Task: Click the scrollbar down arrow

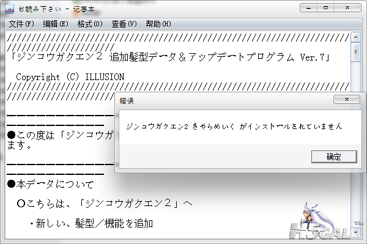Action: coord(355,232)
